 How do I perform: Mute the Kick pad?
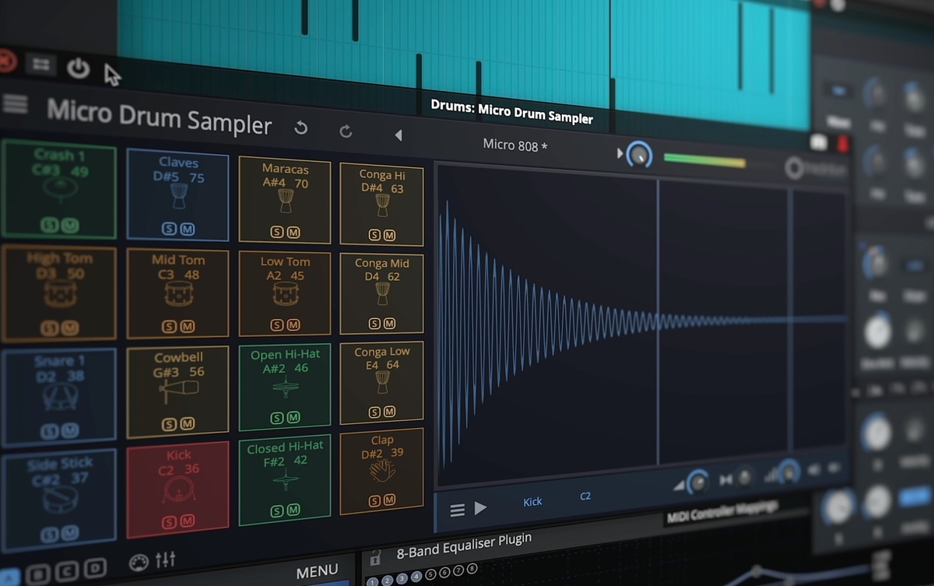[188, 522]
